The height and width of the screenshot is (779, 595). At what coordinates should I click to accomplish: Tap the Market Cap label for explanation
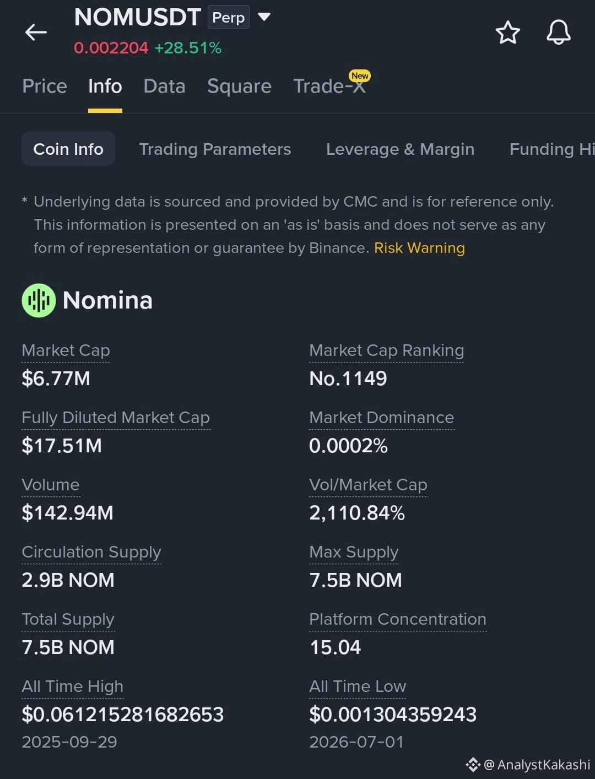66,350
